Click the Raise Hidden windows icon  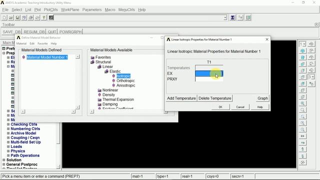click(x=232, y=17)
